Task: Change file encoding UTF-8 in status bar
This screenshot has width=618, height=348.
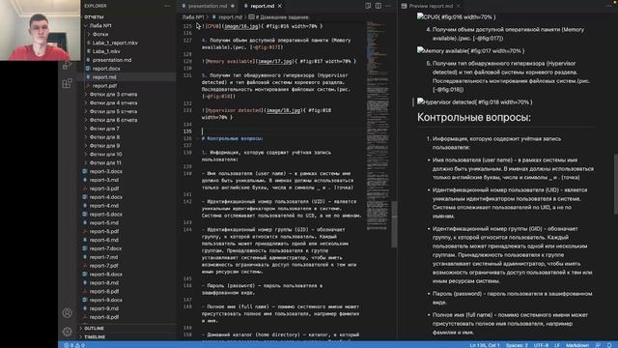Action: 541,345
